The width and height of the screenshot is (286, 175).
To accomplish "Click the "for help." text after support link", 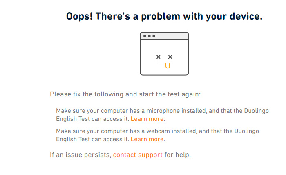I will pos(177,155).
